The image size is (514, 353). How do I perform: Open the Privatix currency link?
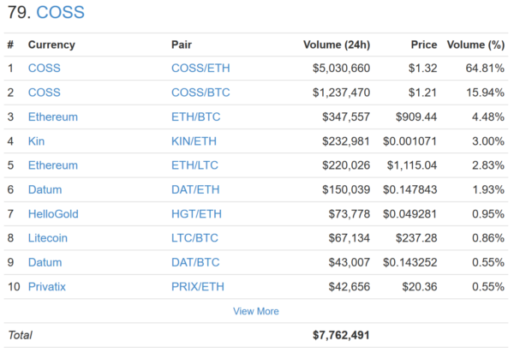pos(47,287)
